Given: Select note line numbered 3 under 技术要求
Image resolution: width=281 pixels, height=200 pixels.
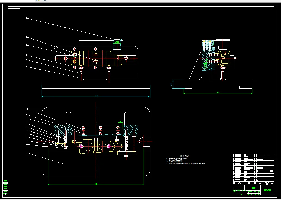Looking at the screenshot, I should (x=186, y=163).
